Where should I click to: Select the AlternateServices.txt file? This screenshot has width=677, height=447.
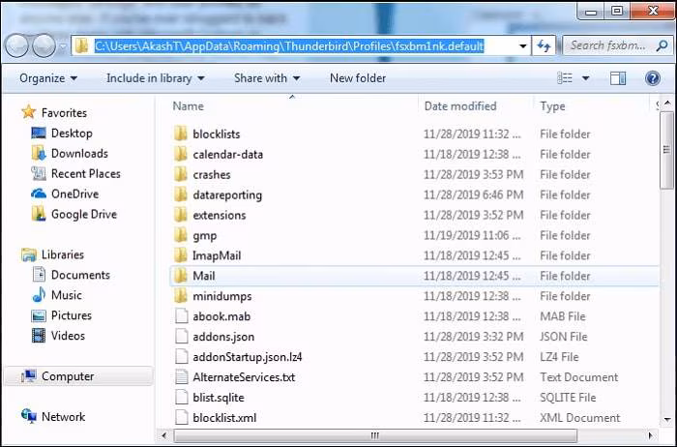click(244, 377)
